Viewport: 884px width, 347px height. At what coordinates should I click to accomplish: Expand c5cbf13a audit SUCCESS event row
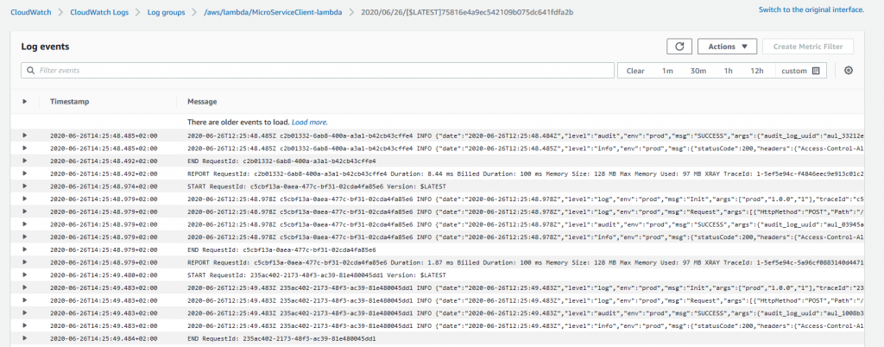point(24,224)
